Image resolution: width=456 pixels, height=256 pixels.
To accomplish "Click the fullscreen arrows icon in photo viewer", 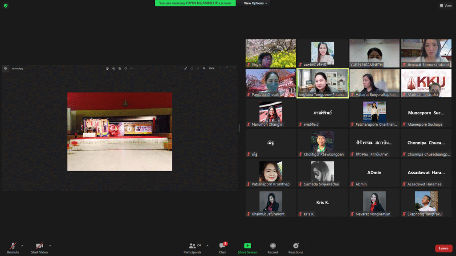I will click(186, 68).
